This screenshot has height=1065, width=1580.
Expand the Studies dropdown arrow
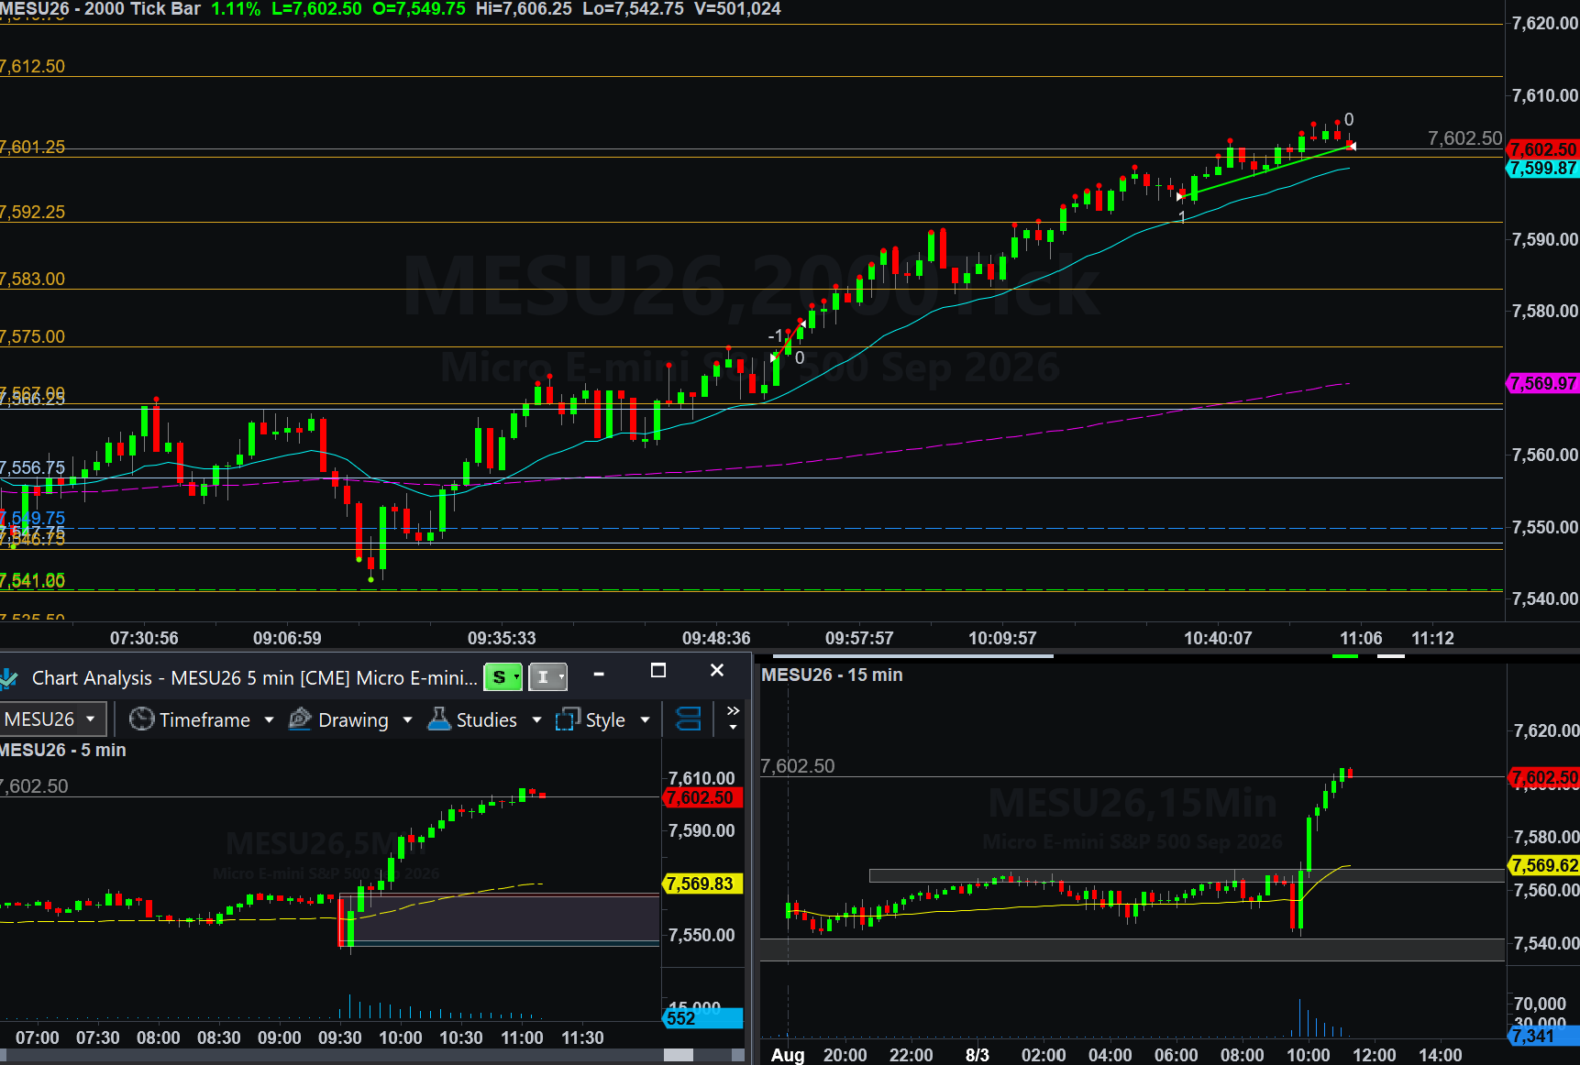536,720
